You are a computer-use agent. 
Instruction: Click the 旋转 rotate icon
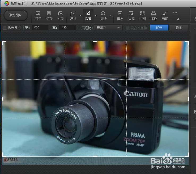[103, 16]
